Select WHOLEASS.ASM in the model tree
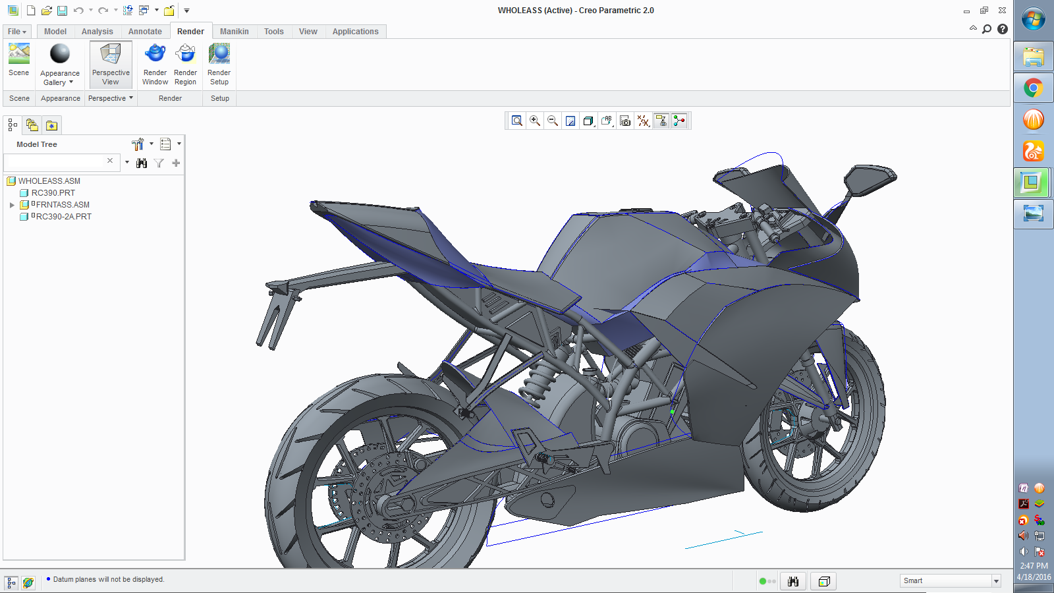Viewport: 1054px width, 593px height. (x=49, y=181)
